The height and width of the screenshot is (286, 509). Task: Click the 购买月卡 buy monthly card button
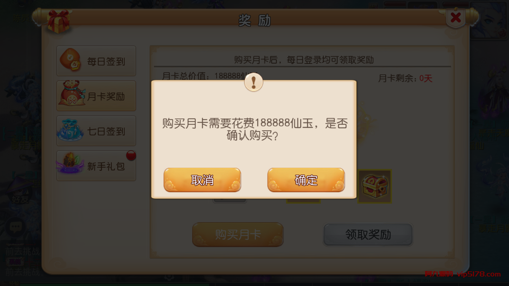(238, 235)
